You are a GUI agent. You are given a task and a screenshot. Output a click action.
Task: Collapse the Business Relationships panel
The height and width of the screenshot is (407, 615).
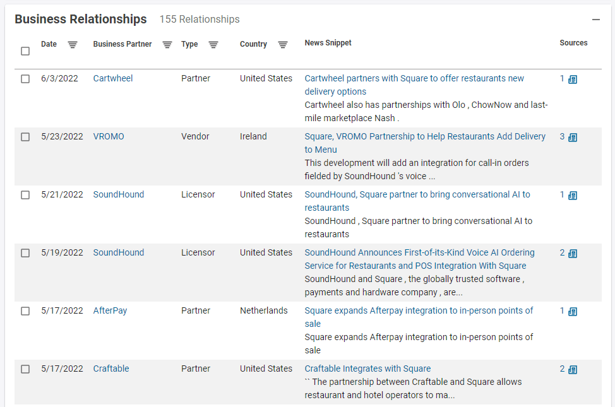(595, 20)
